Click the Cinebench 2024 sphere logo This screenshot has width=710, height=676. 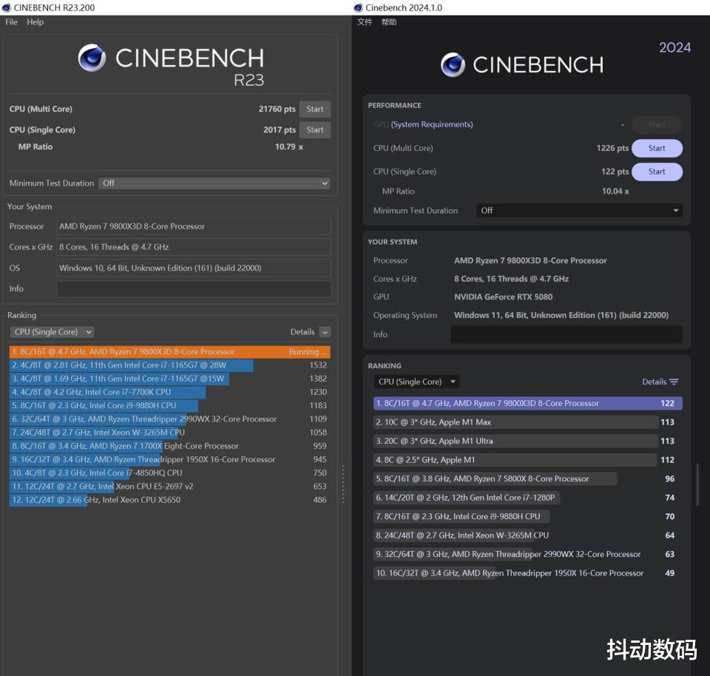point(453,65)
